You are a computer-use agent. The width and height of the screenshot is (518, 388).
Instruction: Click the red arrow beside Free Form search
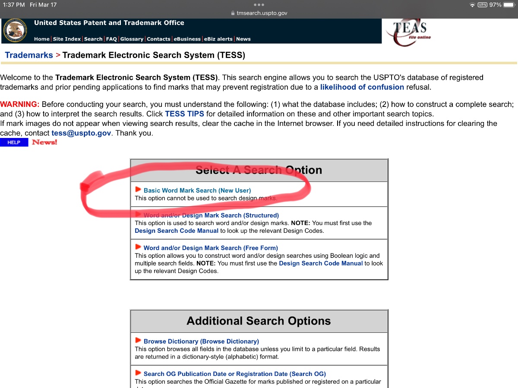coord(138,247)
